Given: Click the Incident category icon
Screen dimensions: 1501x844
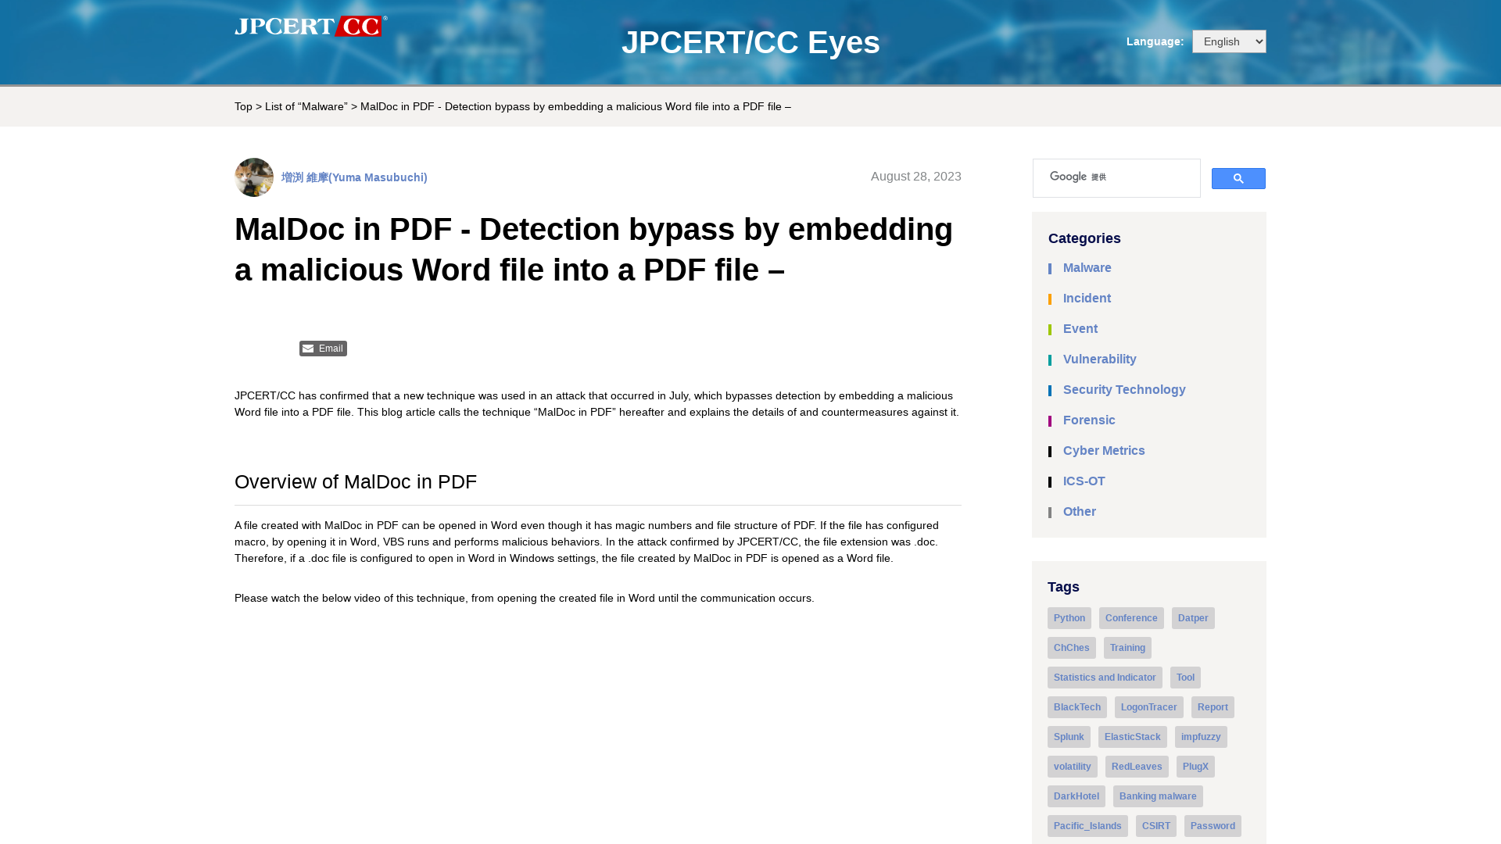Looking at the screenshot, I should point(1051,299).
